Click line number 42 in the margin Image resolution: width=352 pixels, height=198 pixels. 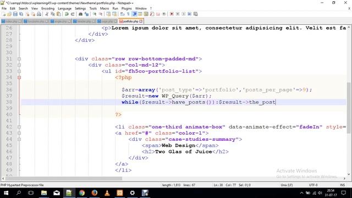9,127
